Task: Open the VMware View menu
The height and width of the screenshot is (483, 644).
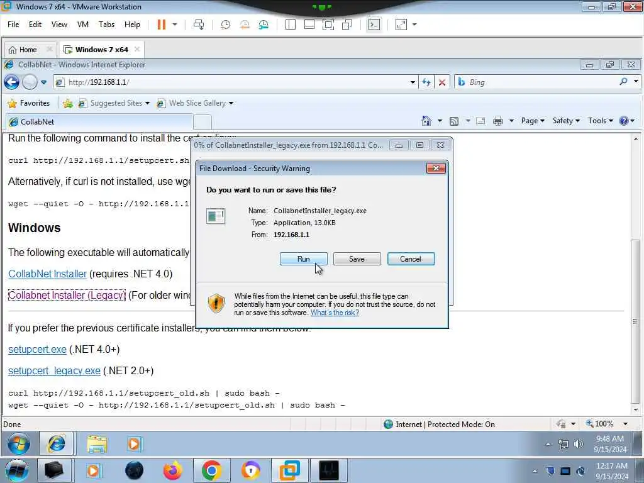Action: click(59, 25)
